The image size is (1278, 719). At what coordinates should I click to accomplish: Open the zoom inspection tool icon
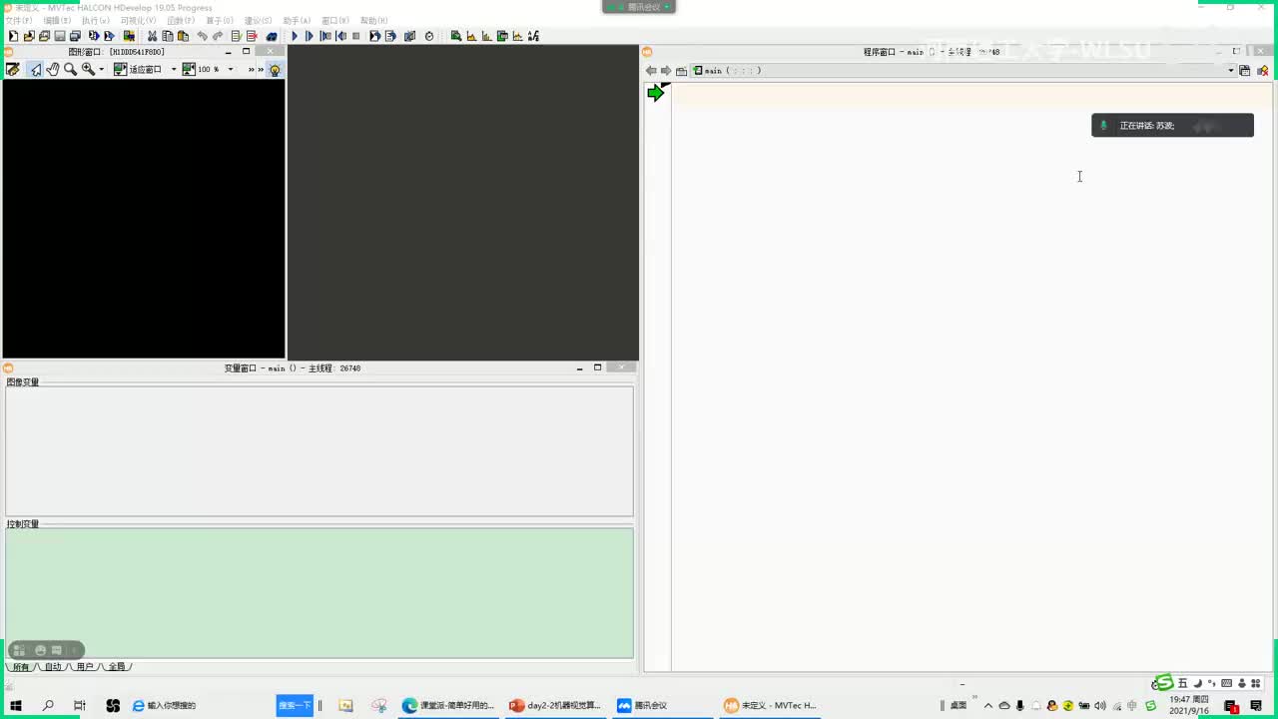click(456, 36)
